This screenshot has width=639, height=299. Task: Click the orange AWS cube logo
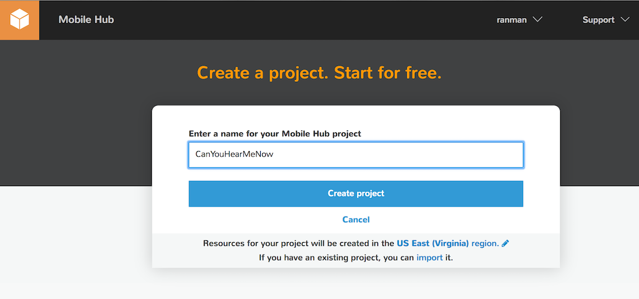click(x=19, y=20)
